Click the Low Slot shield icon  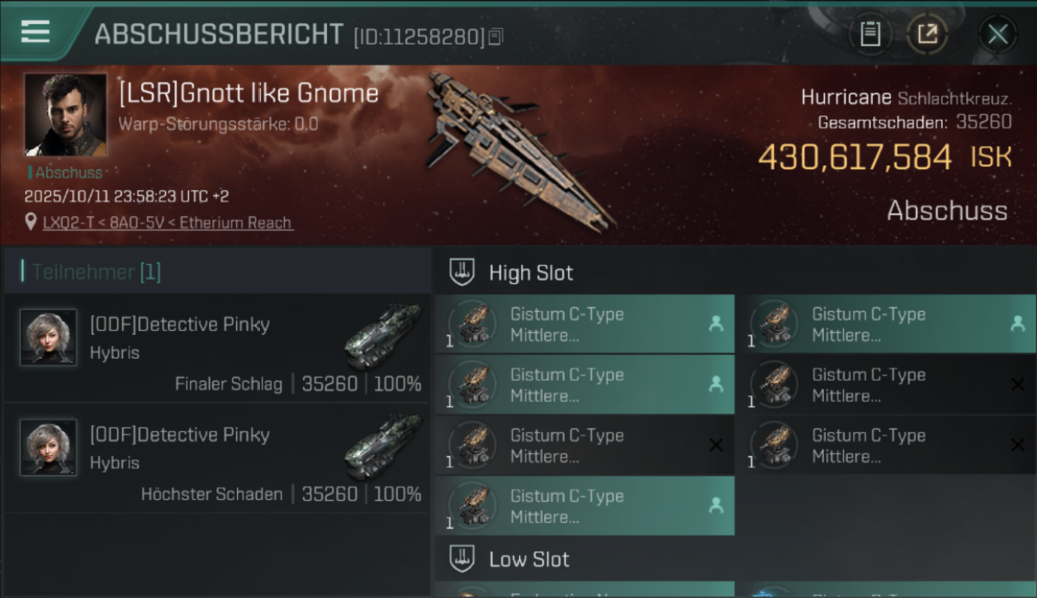pyautogui.click(x=462, y=559)
